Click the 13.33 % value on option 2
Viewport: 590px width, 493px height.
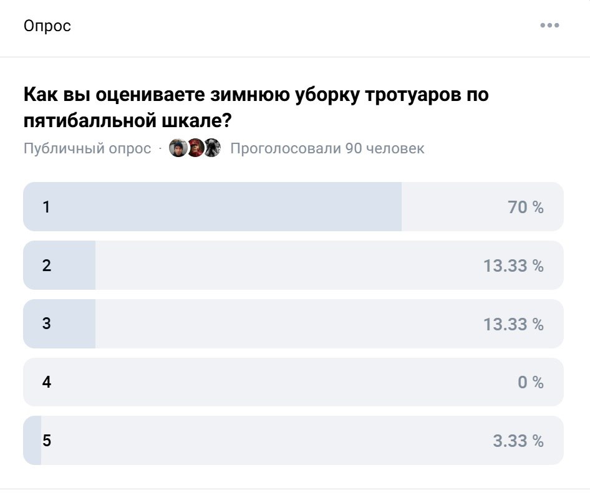(x=513, y=265)
